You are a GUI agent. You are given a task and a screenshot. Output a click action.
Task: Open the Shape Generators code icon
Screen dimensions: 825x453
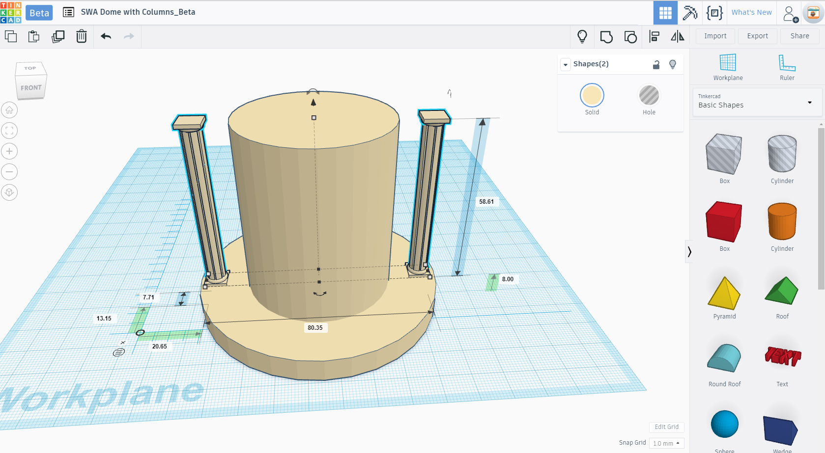714,13
